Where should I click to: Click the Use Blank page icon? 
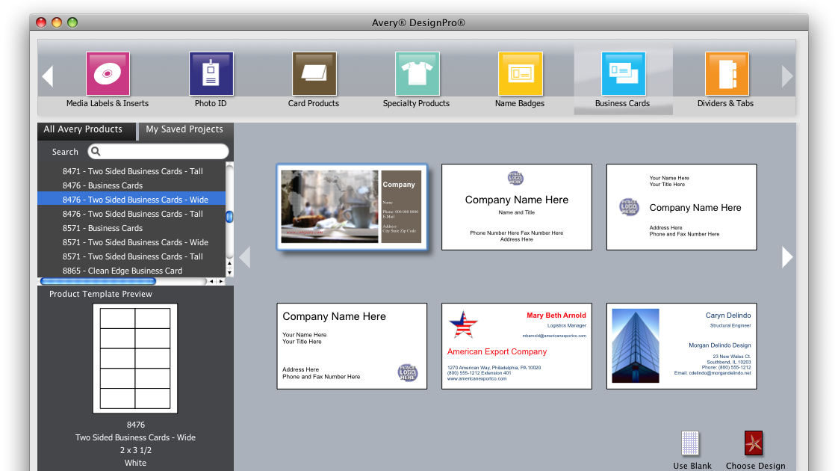pos(690,443)
